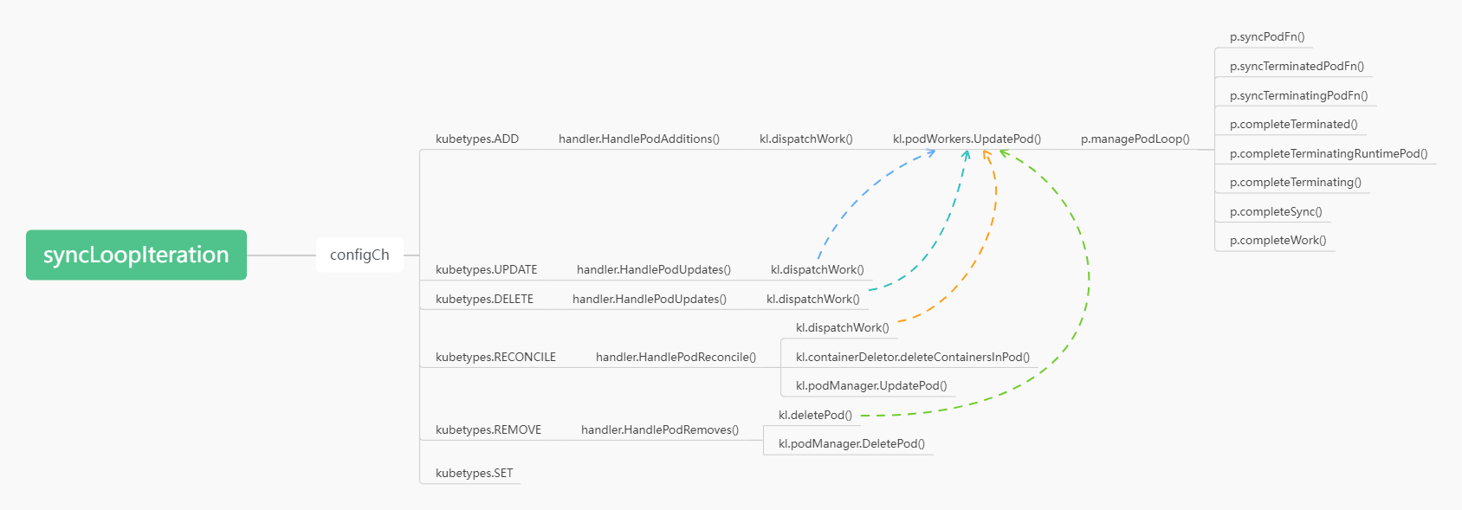Select the kubetypes.UPDATE branch node
Image resolution: width=1462 pixels, height=510 pixels.
coord(486,269)
